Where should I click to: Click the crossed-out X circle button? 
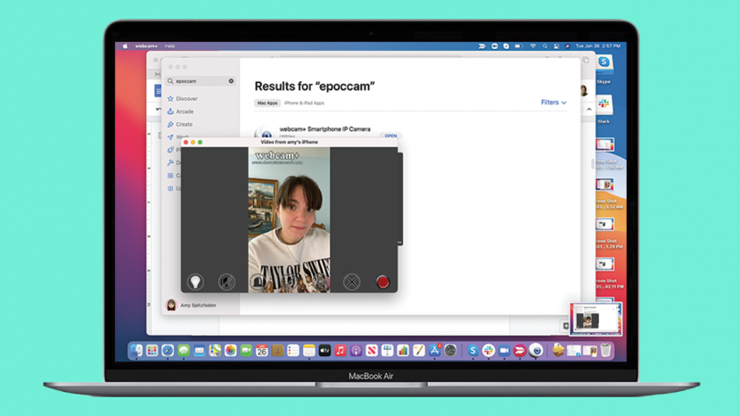click(351, 282)
